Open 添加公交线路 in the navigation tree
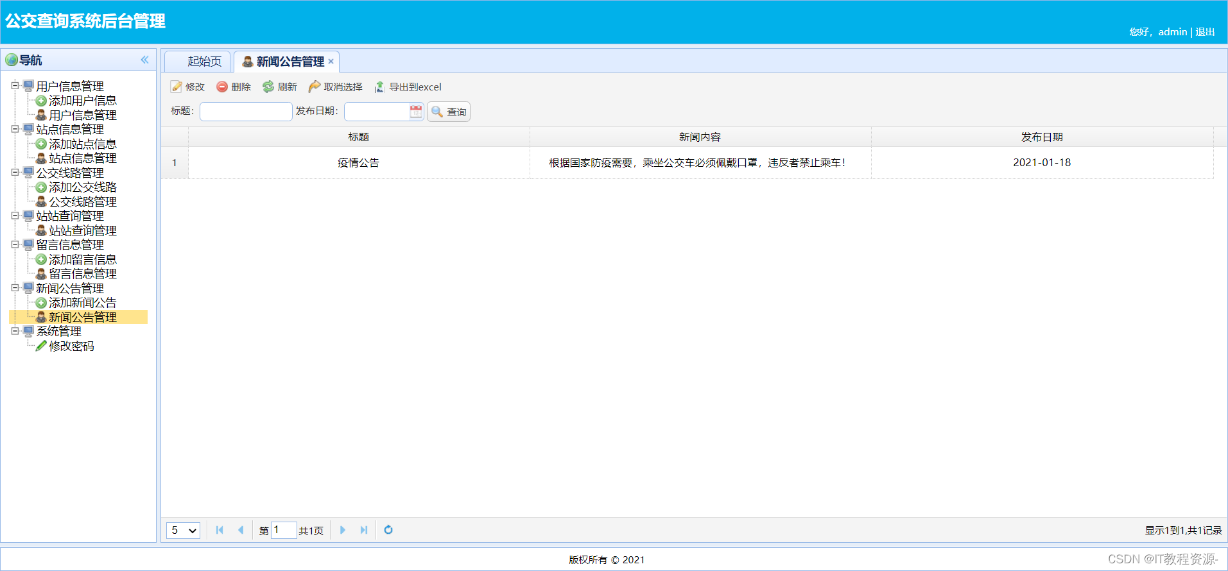The height and width of the screenshot is (571, 1228). pos(83,187)
